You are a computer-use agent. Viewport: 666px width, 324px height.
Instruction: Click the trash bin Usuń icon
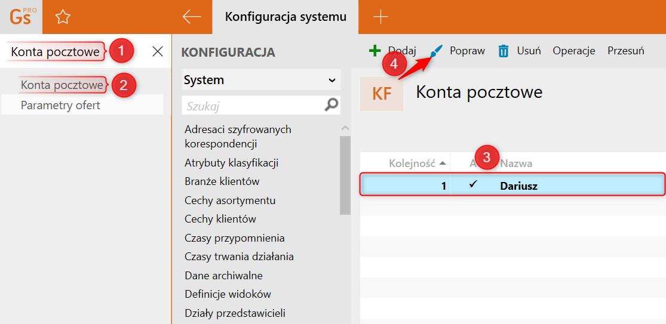point(504,51)
